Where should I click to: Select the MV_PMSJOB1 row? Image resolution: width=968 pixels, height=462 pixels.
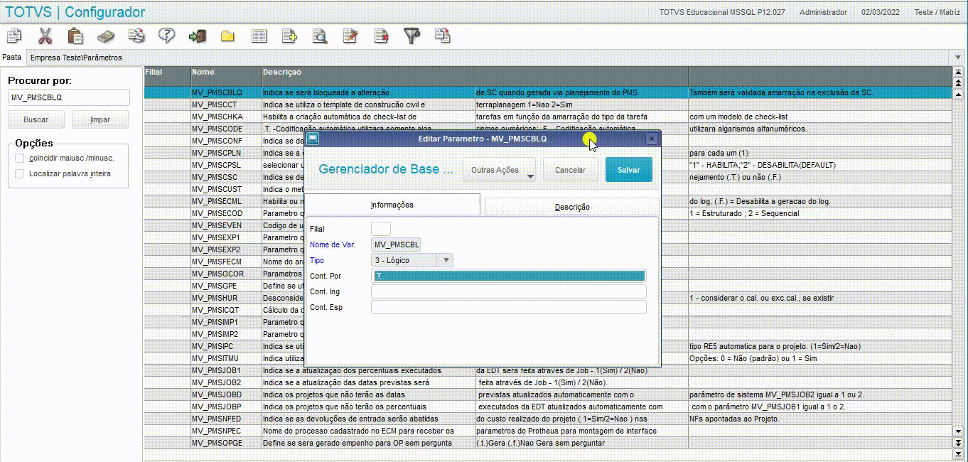tap(548, 370)
